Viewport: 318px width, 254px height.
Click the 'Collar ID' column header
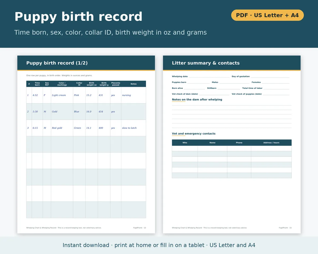pos(79,84)
